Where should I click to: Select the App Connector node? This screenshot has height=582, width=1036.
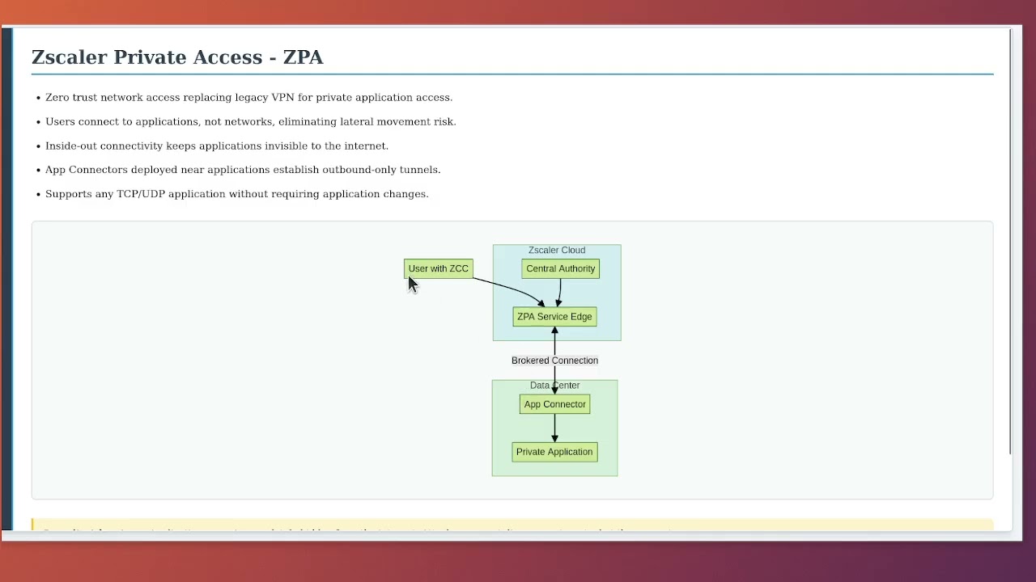[x=554, y=404]
